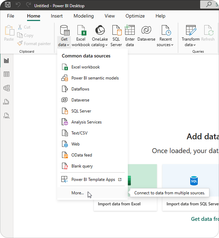Click the Dataverse ribbon button
This screenshot has width=219, height=238.
tap(146, 34)
